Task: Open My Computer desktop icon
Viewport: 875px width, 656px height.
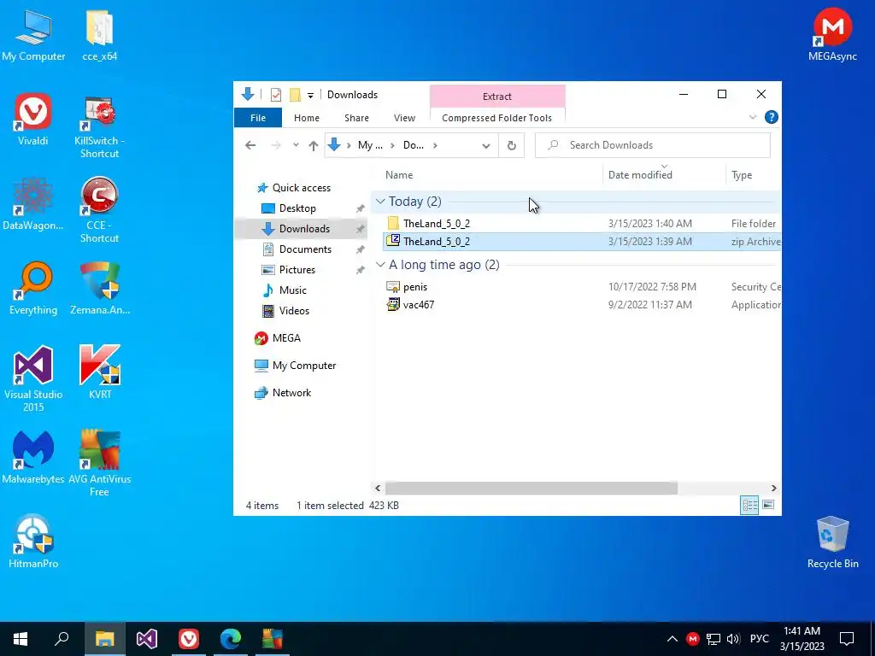Action: tap(33, 35)
